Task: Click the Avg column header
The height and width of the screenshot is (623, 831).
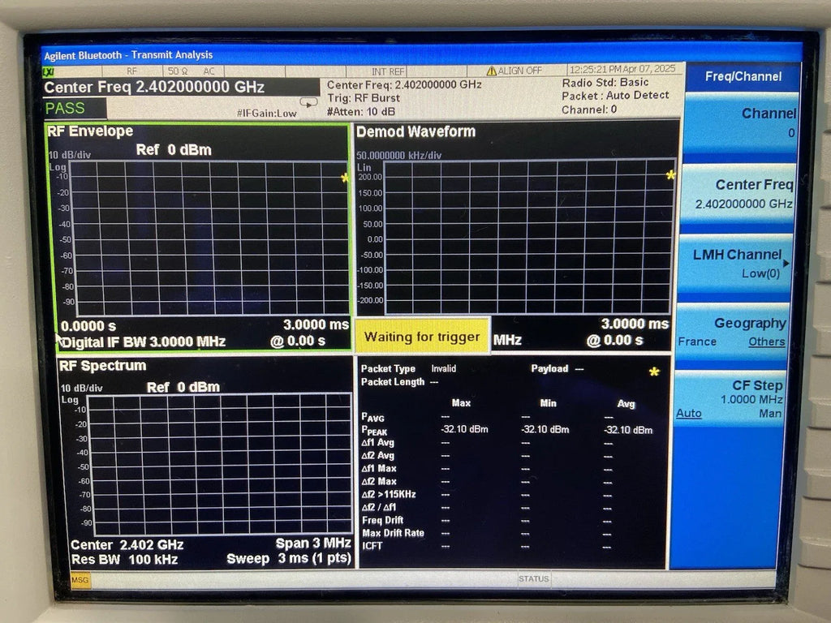Action: [x=626, y=404]
